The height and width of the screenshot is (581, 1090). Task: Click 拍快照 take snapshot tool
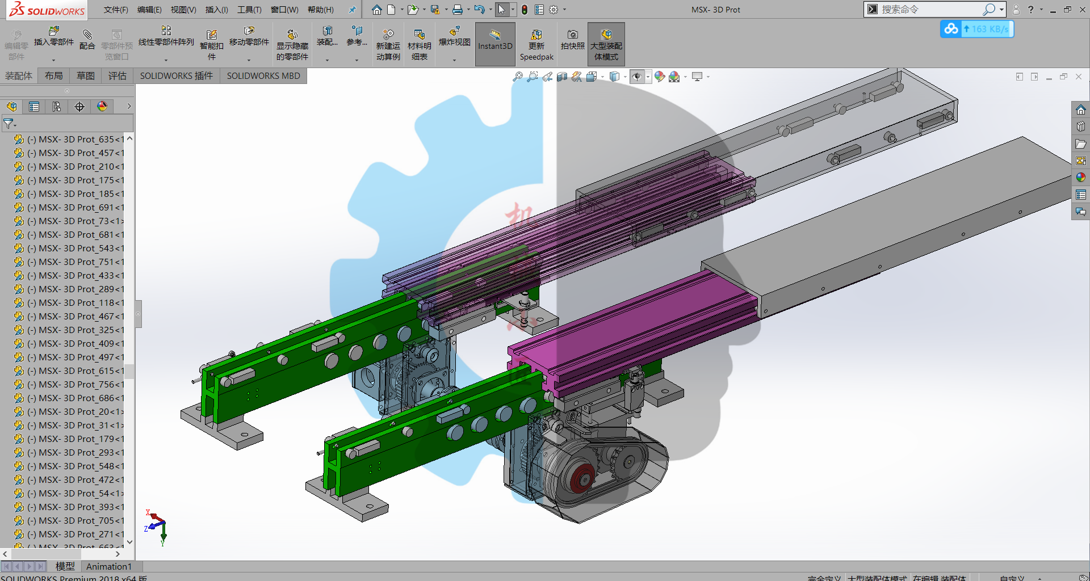pyautogui.click(x=572, y=40)
